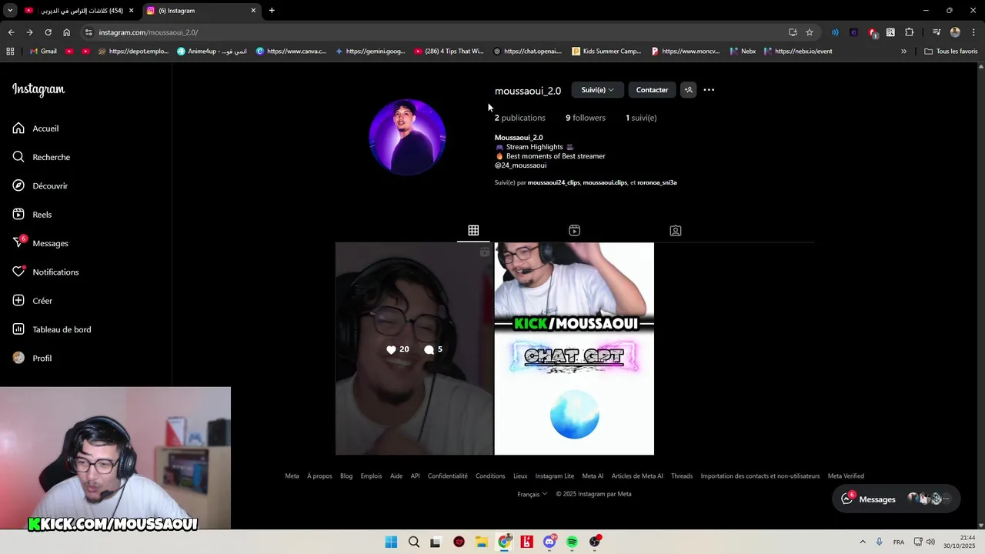Open the 1 suivi(e) list
985x554 pixels.
[641, 118]
